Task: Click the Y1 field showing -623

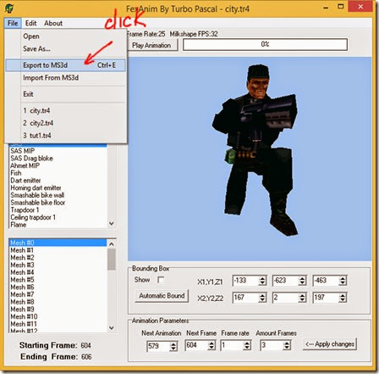Action: tap(285, 281)
